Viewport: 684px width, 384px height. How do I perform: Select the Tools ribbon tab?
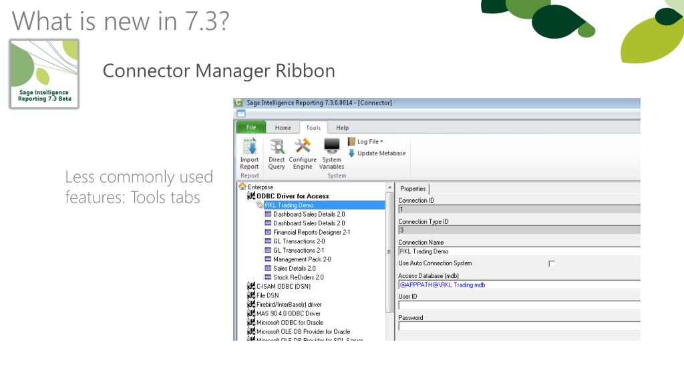click(x=313, y=127)
